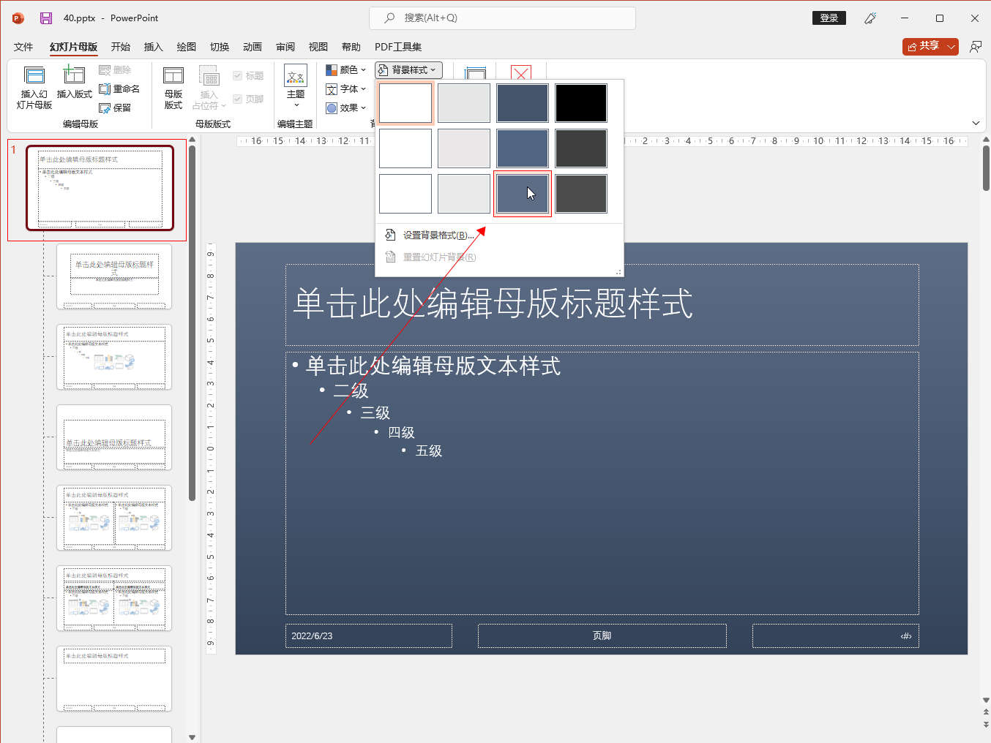Switch to the 审阅 tab

(x=285, y=47)
